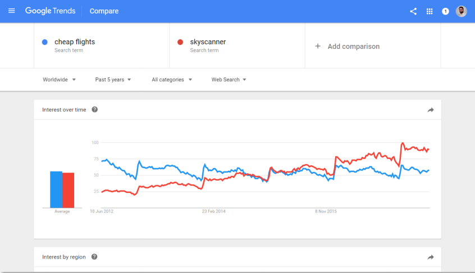Click the user profile avatar
This screenshot has width=475, height=273.
click(461, 11)
